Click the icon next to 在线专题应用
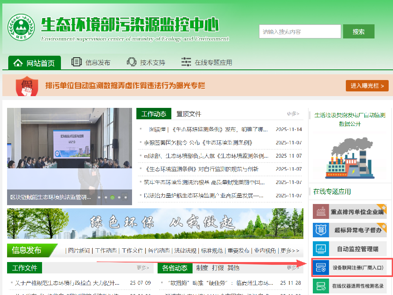This screenshot has width=393, height=295. [185, 62]
